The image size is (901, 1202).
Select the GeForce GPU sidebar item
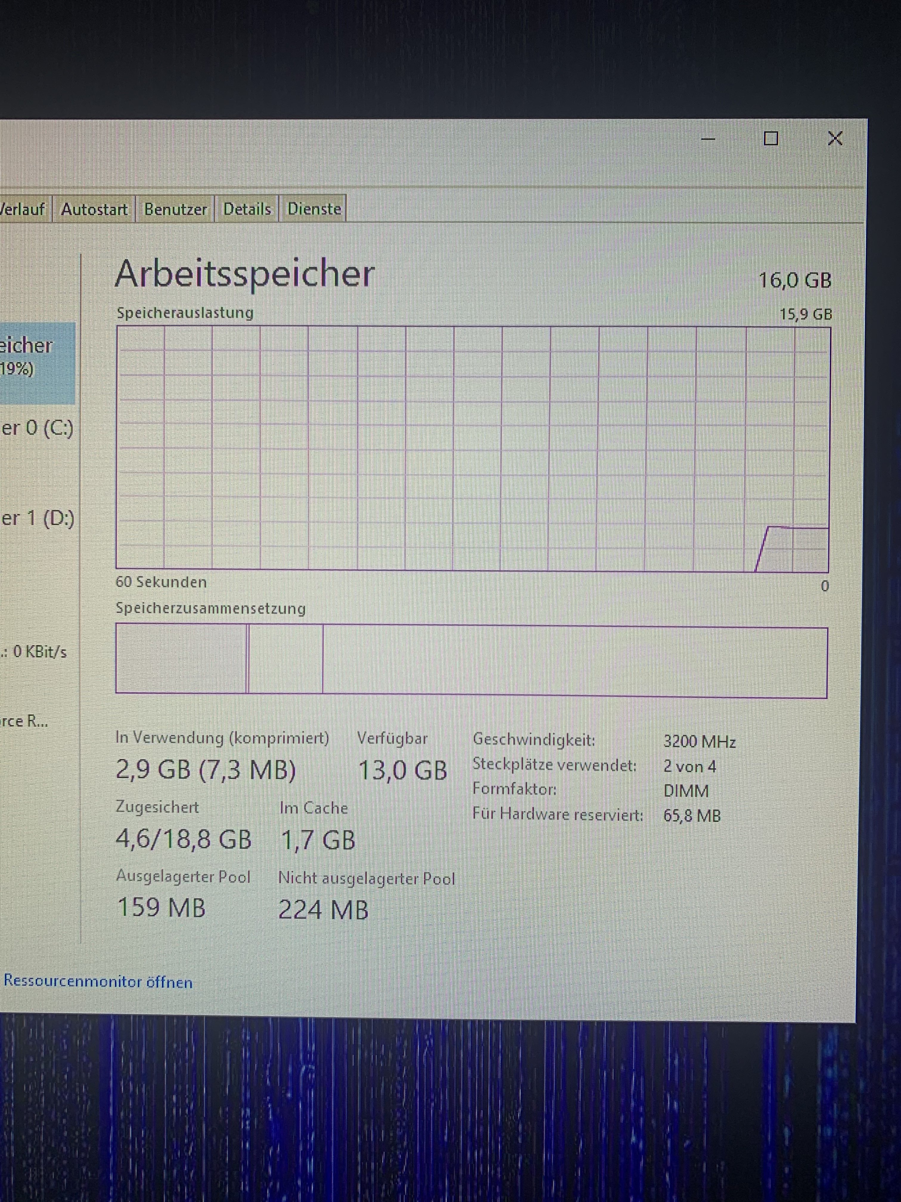[24, 721]
